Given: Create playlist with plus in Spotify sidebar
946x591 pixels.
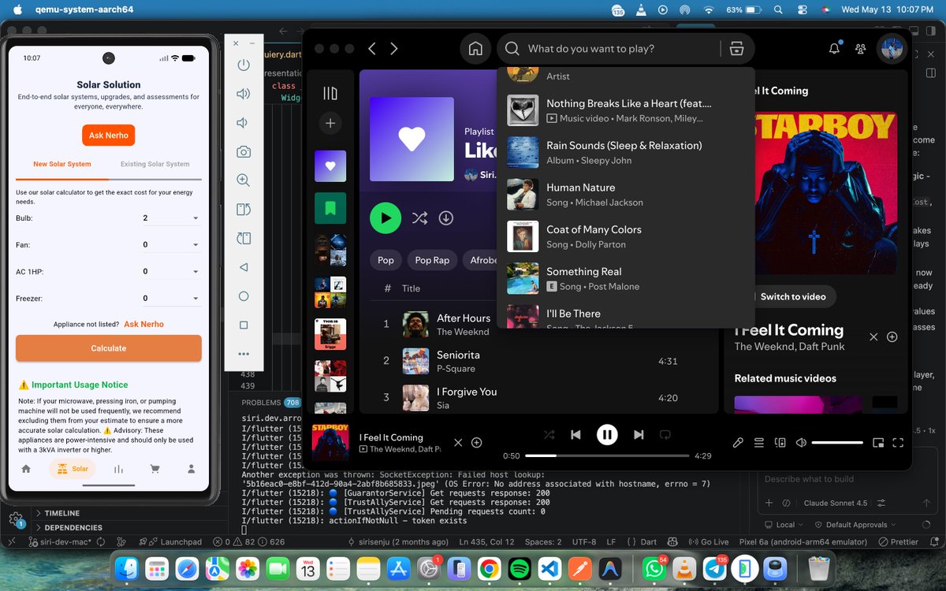Looking at the screenshot, I should point(330,123).
